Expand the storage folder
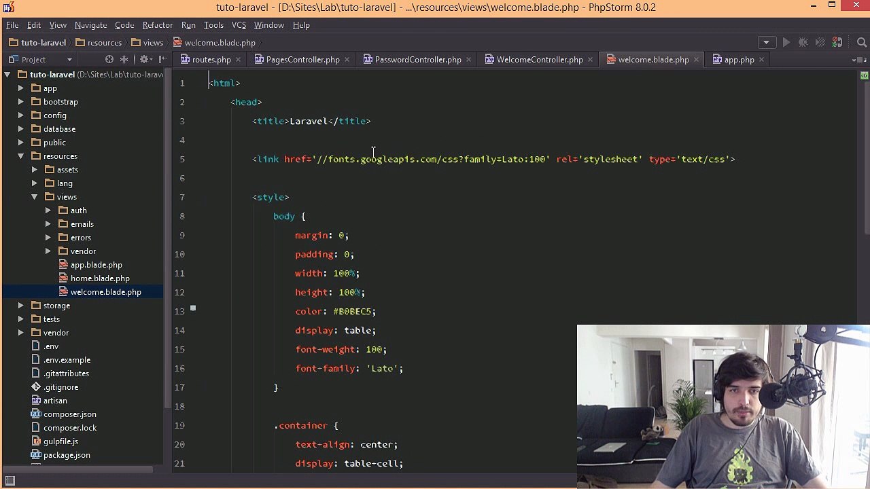The height and width of the screenshot is (489, 870). (20, 306)
